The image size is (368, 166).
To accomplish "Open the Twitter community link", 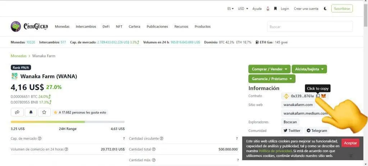I will pos(292,131).
